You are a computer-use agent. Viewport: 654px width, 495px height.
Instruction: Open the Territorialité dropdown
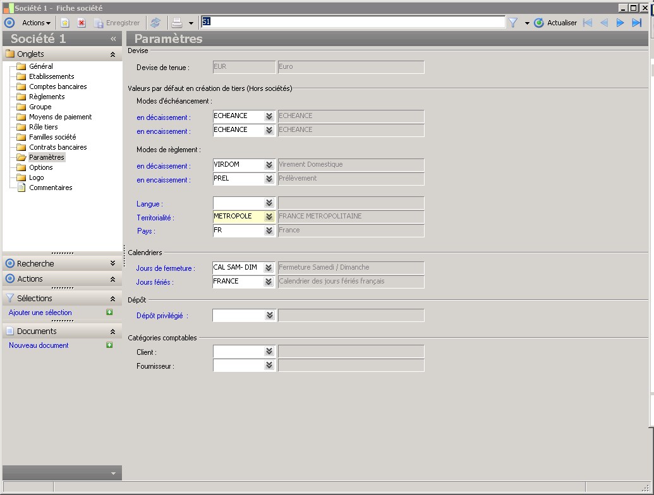(x=269, y=217)
